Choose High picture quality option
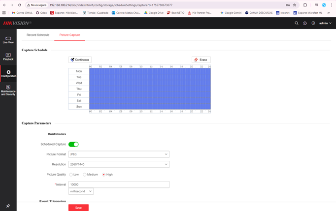Image resolution: width=336 pixels, height=211 pixels. click(x=103, y=175)
